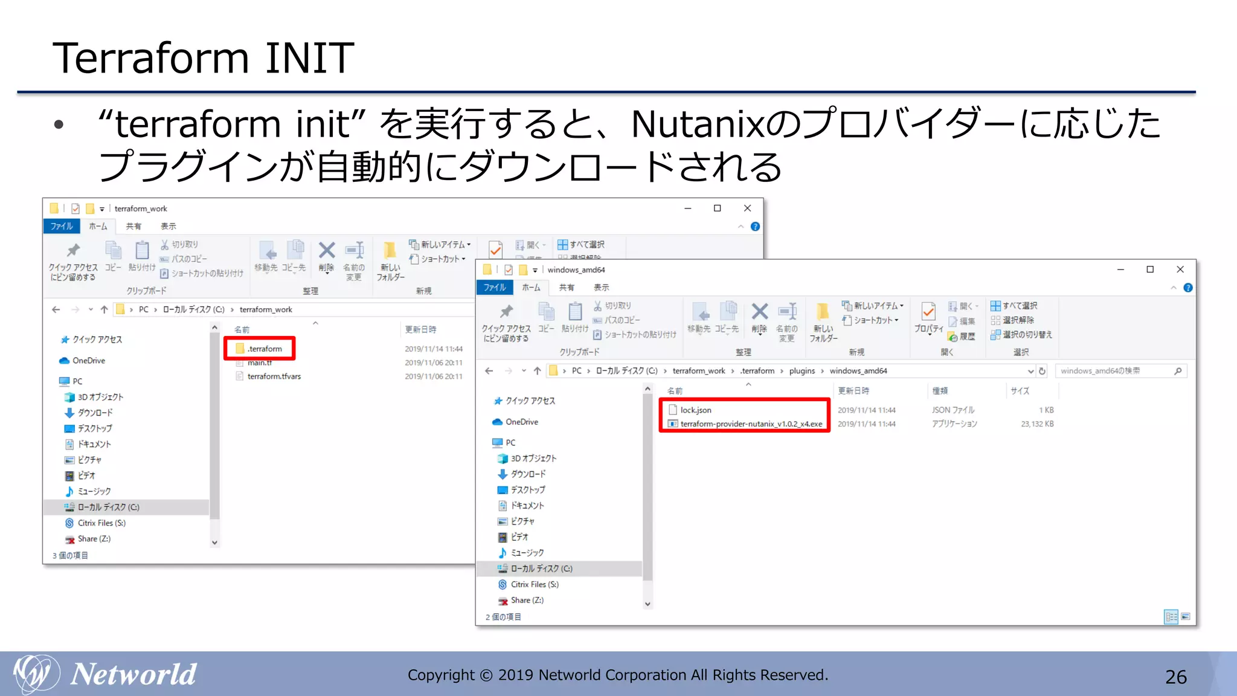Click navigation pane scrollbar down arrow in windows_amd64
1237x696 pixels.
tap(647, 604)
